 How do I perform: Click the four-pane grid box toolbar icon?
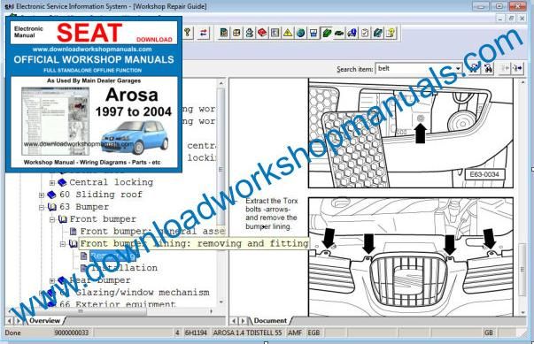coord(236,33)
